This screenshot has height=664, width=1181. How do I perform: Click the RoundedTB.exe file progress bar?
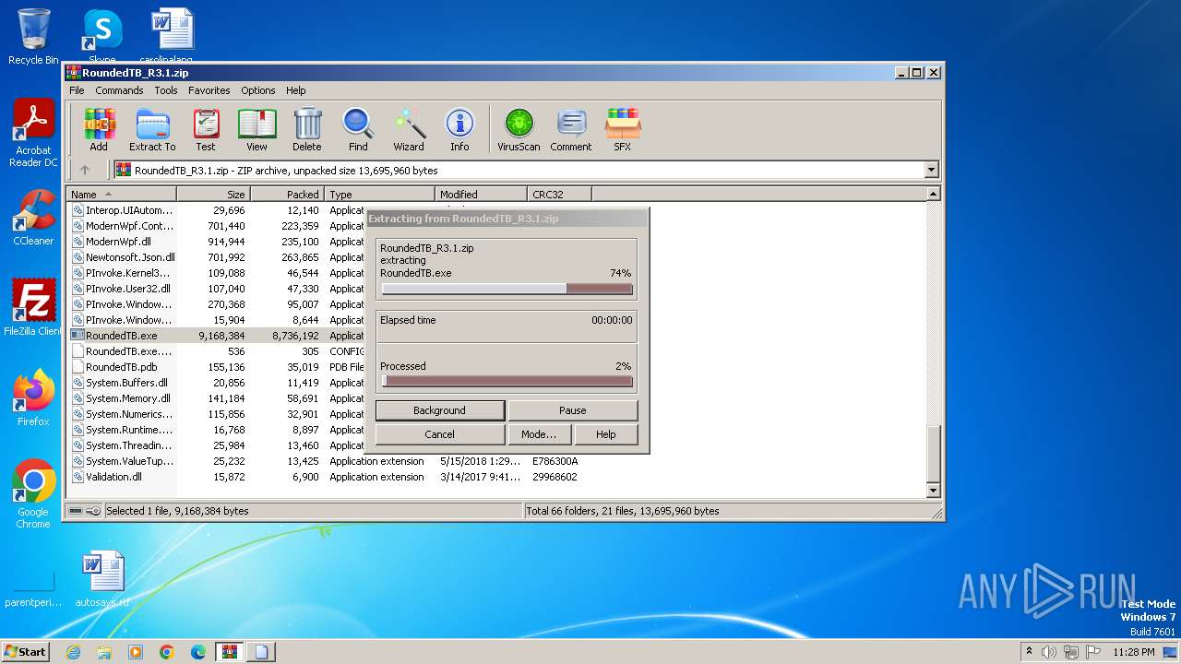pyautogui.click(x=507, y=289)
